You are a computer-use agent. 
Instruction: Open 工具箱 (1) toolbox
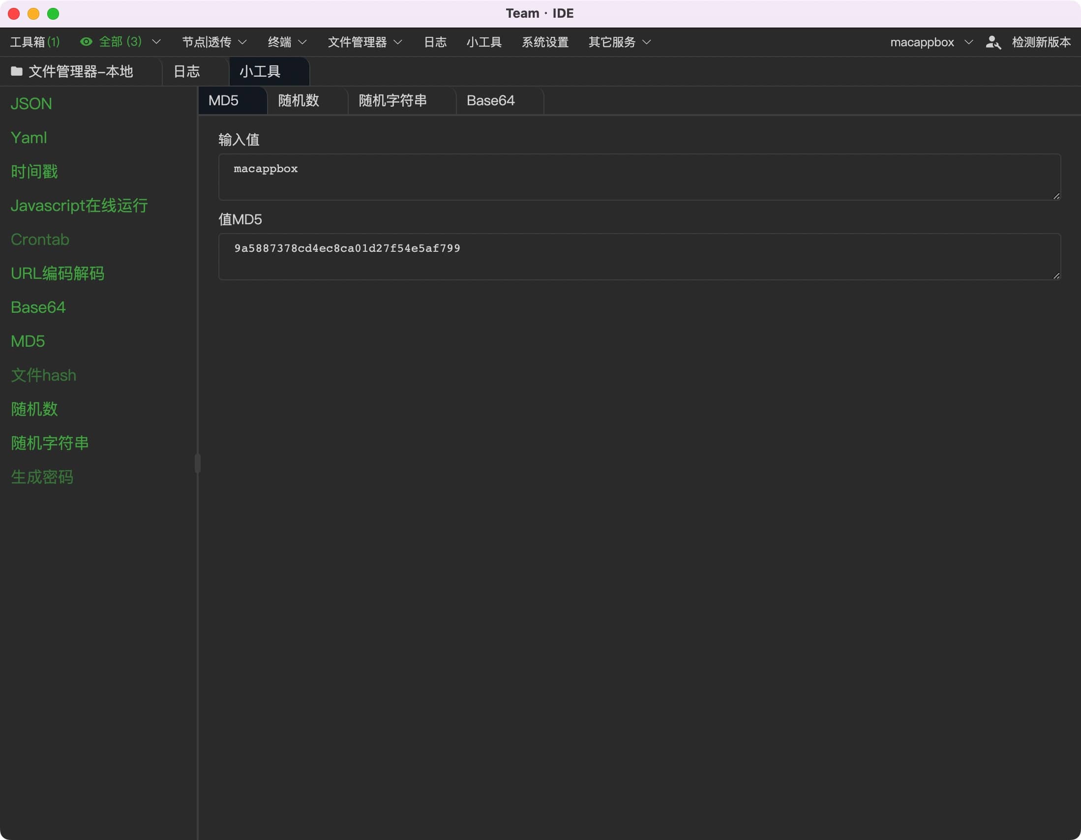(x=34, y=42)
